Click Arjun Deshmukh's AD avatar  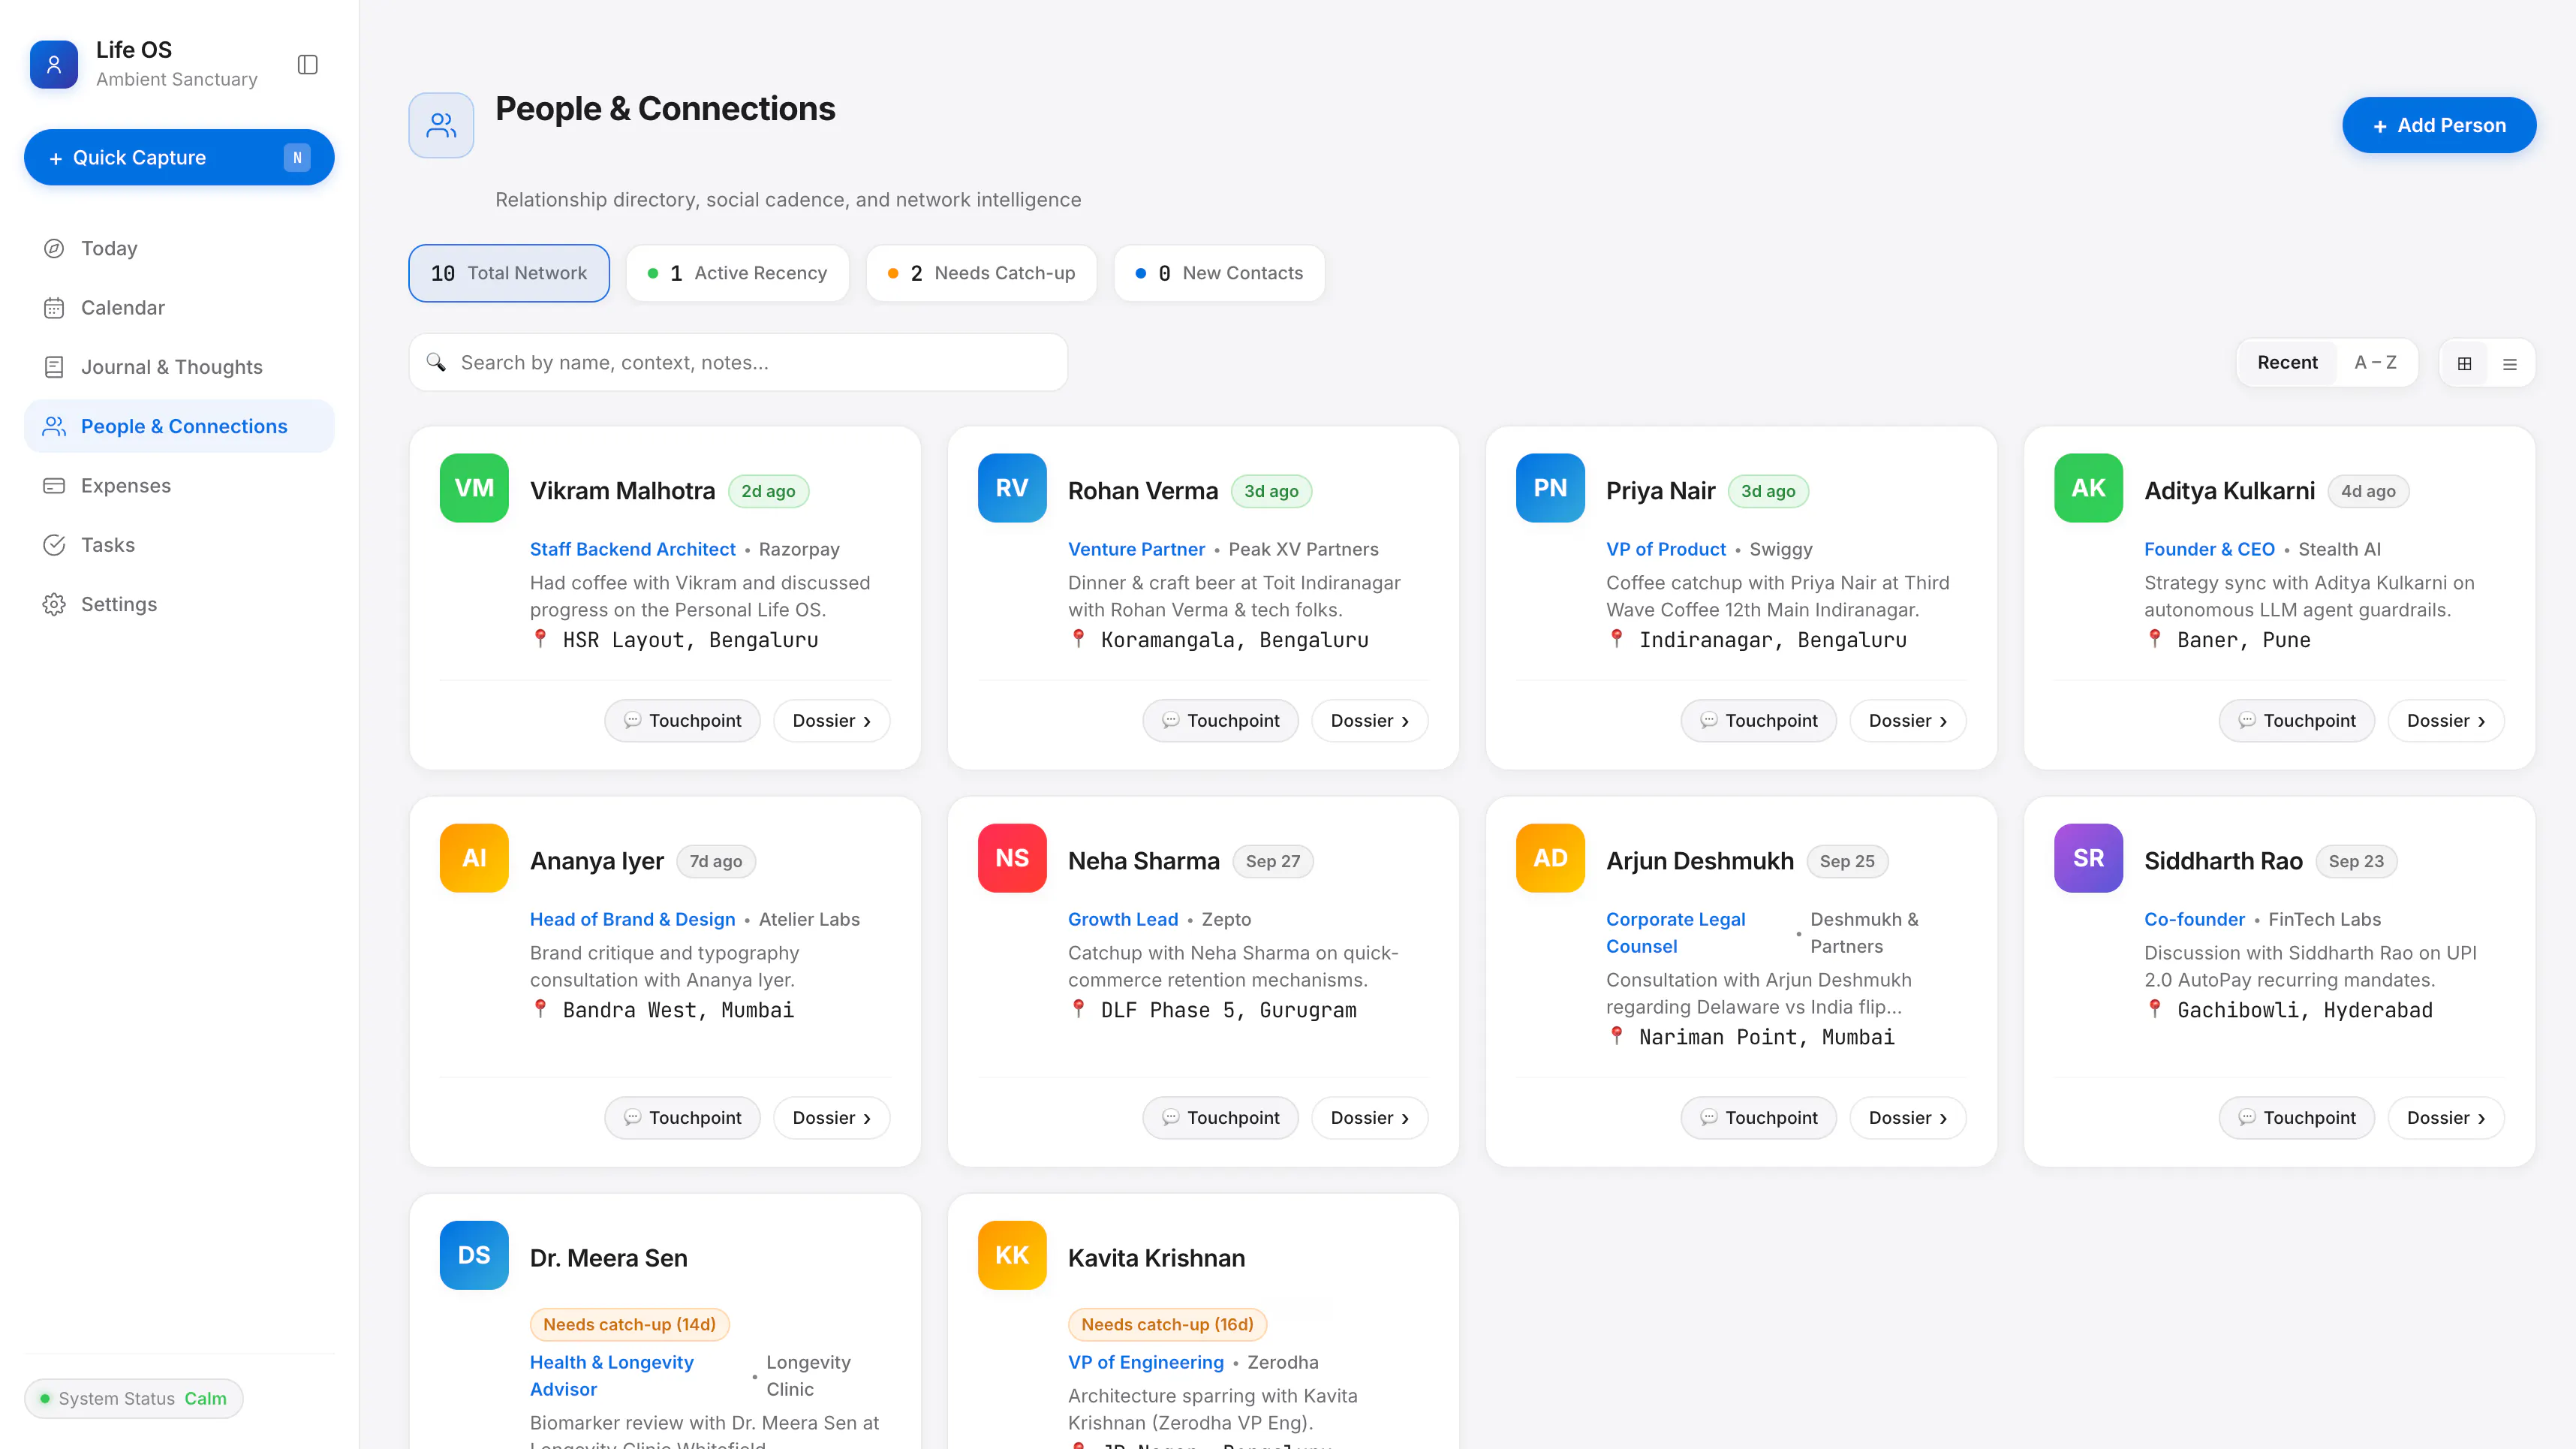tap(1550, 858)
